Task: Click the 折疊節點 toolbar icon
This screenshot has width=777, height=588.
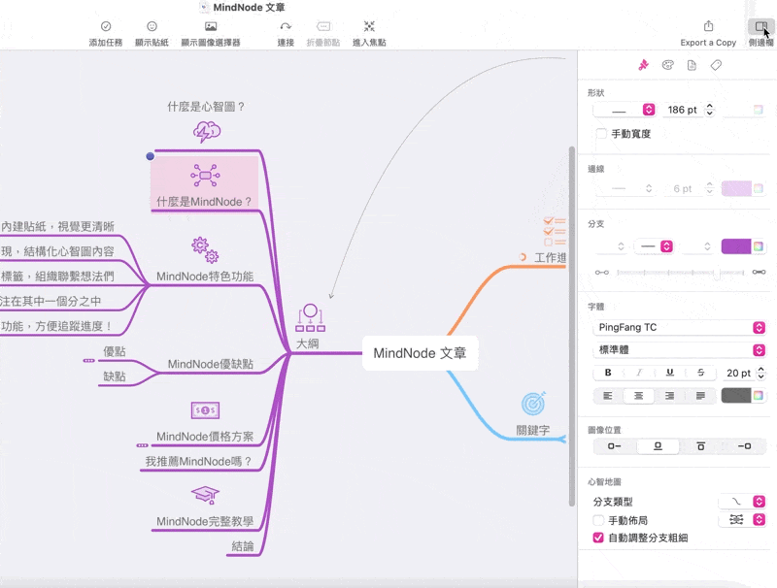Action: click(x=323, y=26)
